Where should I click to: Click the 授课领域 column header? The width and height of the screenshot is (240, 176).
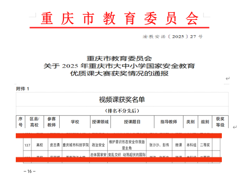(x=100, y=122)
